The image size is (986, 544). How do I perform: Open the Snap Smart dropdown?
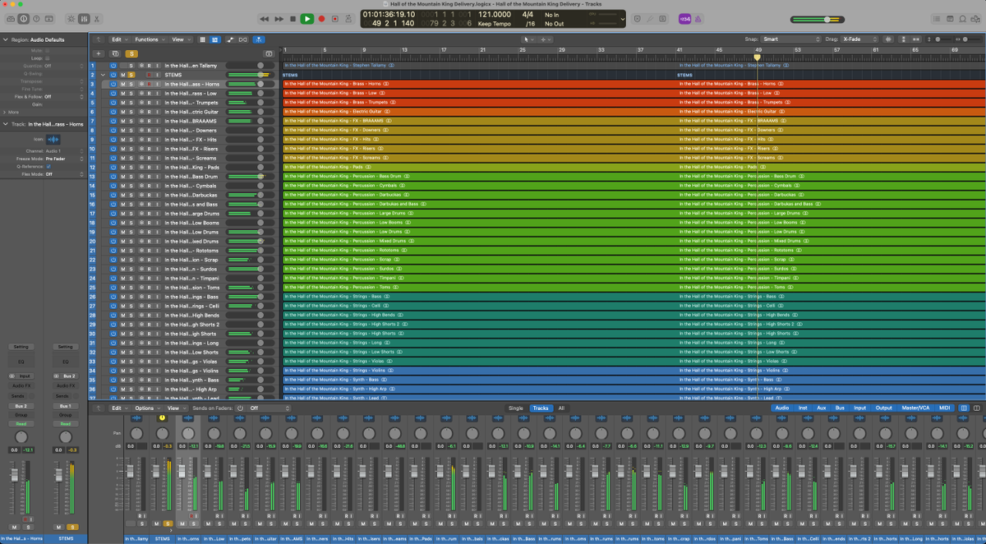pos(789,39)
